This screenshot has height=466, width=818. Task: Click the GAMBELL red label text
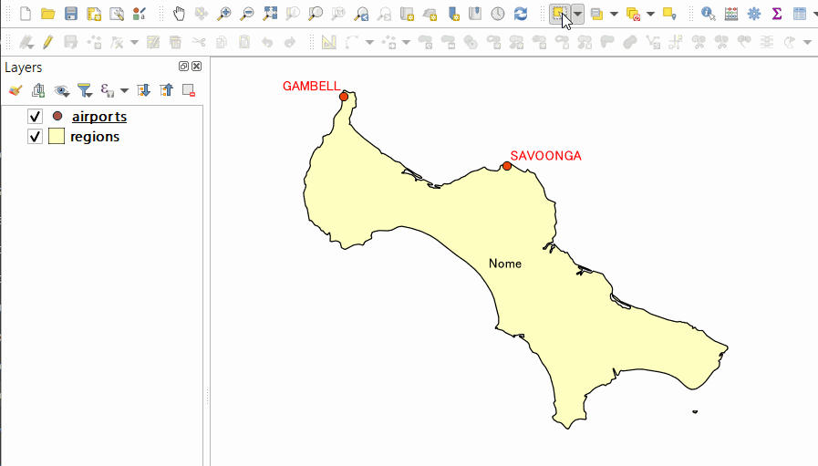312,86
